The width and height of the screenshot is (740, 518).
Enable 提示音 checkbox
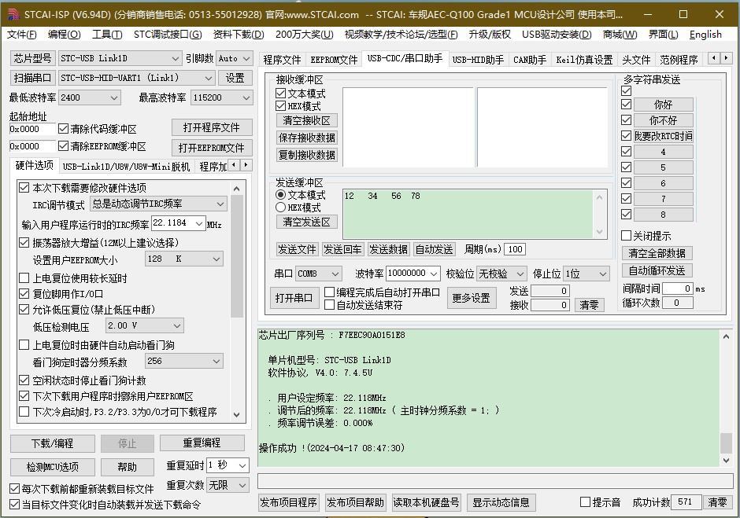click(585, 502)
